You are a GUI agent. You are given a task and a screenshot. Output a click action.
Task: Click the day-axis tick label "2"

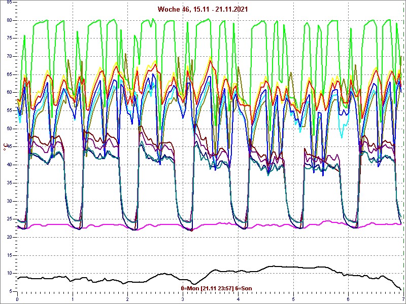pyautogui.click(x=128, y=299)
